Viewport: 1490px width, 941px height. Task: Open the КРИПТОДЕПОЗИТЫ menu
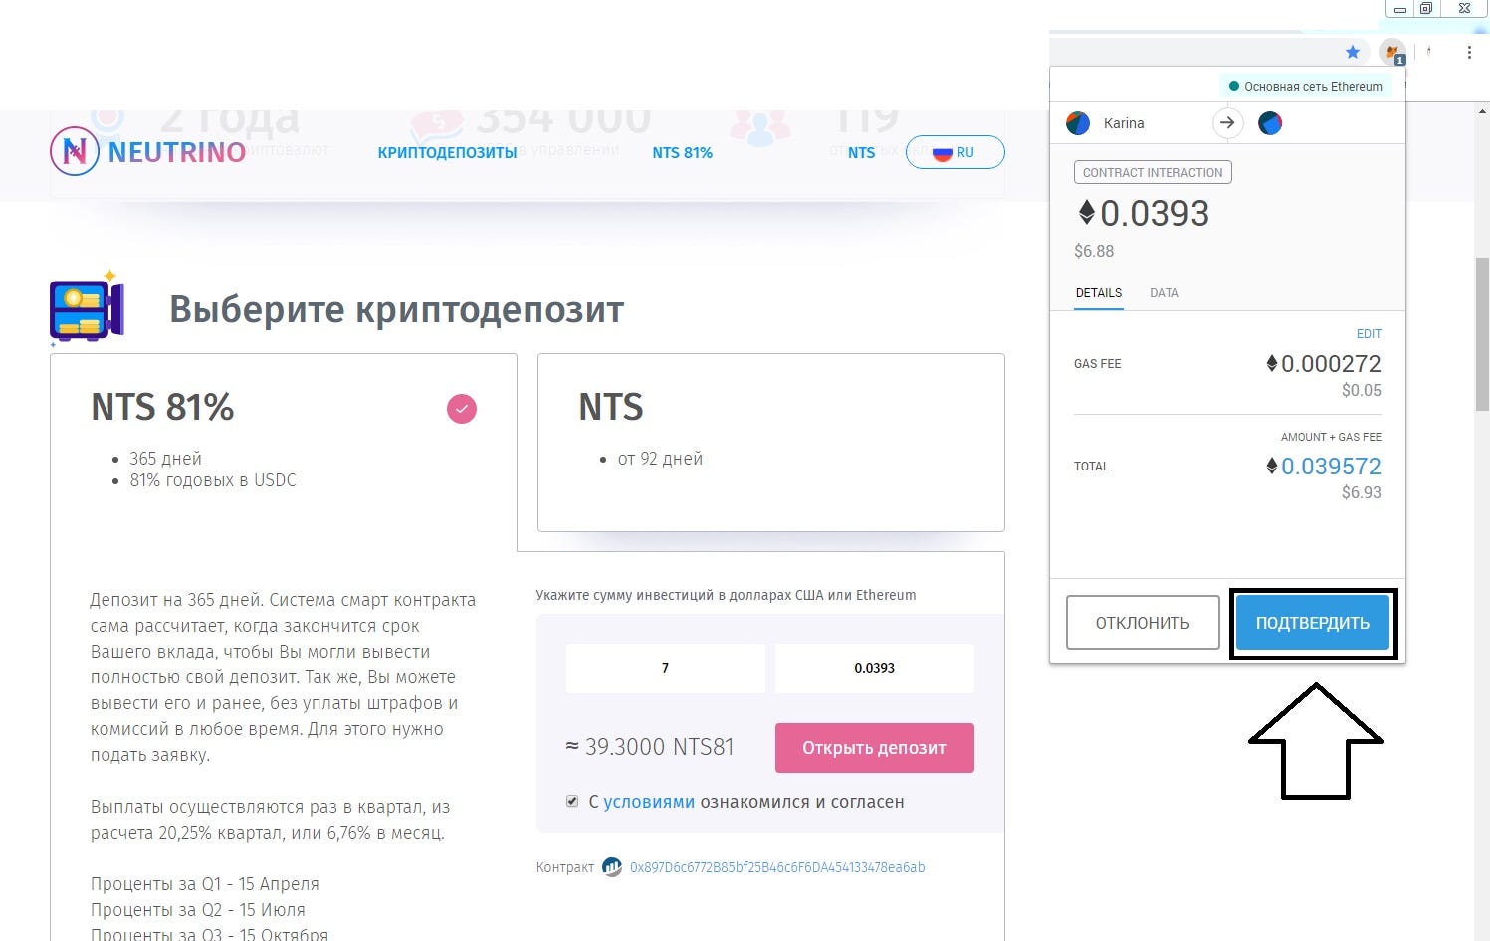click(x=447, y=152)
